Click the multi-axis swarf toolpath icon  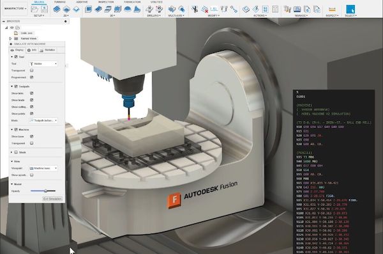[x=172, y=10]
